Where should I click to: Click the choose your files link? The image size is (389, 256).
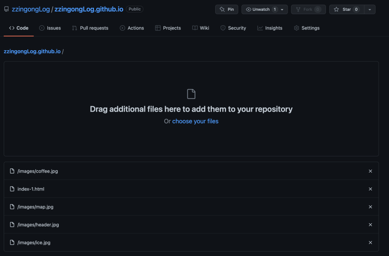[x=195, y=121]
